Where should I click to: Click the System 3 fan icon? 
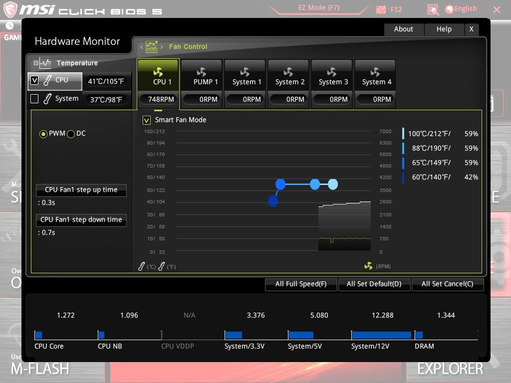point(332,72)
